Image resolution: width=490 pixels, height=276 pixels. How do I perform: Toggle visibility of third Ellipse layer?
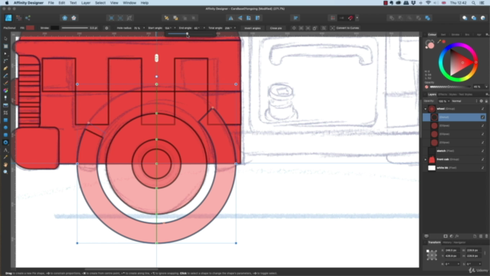pyautogui.click(x=483, y=143)
